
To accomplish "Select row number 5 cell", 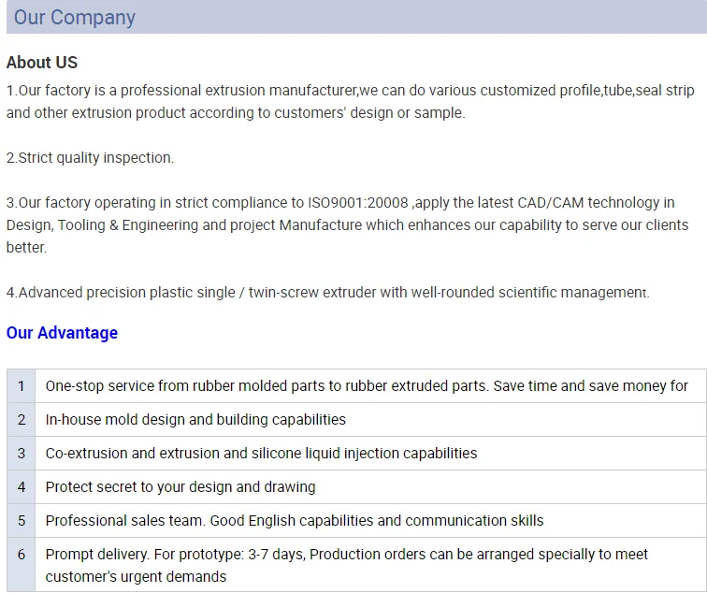I will (x=22, y=521).
